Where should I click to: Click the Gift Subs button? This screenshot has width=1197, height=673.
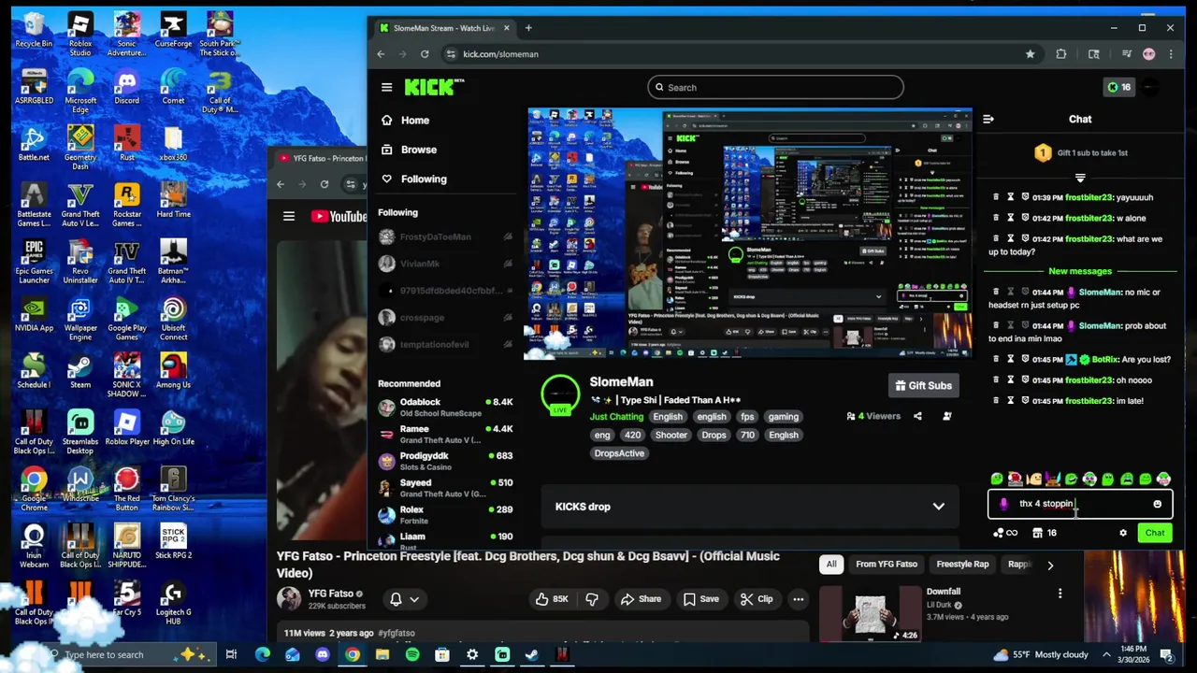(923, 385)
